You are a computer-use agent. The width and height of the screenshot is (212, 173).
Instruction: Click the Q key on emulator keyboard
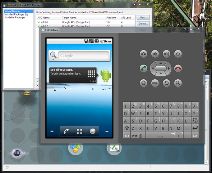coord(127,112)
